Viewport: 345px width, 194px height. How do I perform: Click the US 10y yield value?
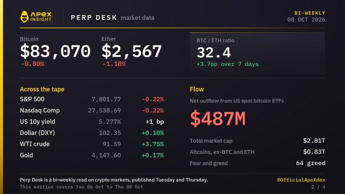pos(110,122)
